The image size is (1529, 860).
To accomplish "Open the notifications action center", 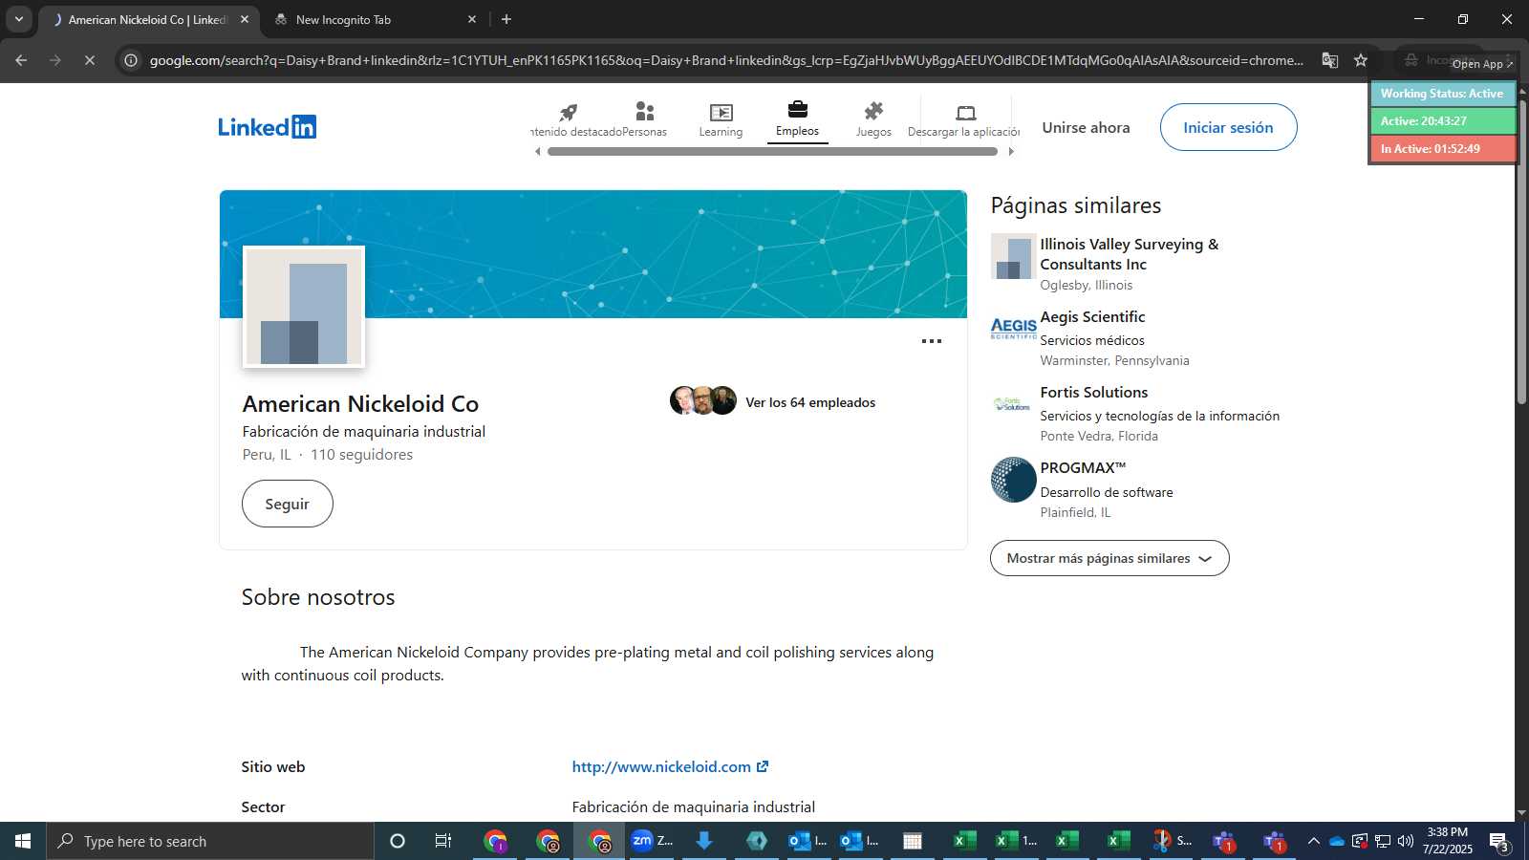I will pos(1499,842).
